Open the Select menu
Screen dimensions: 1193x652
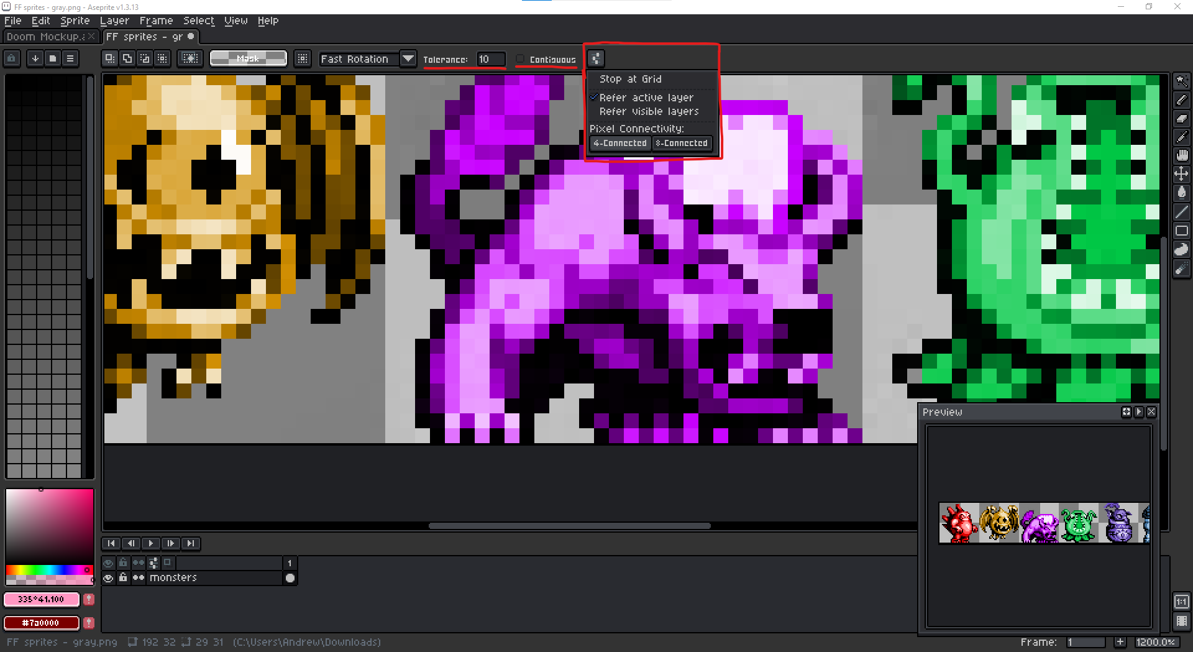[199, 21]
